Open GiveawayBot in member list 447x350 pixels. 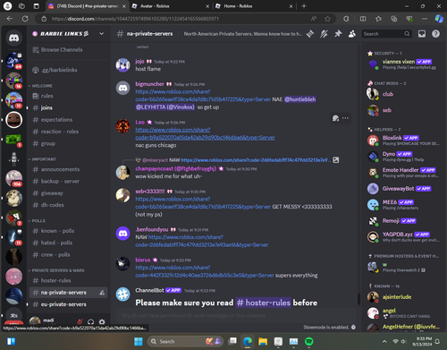(404, 189)
